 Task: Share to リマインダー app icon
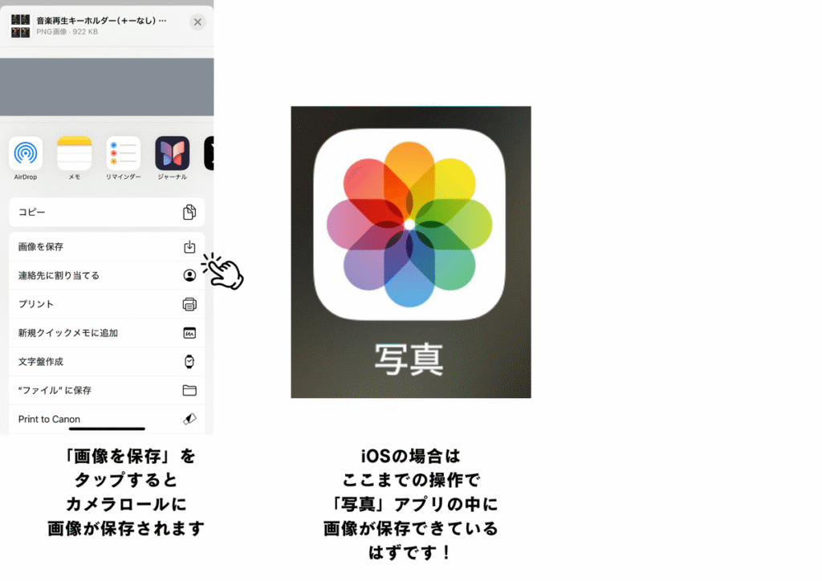pyautogui.click(x=123, y=153)
